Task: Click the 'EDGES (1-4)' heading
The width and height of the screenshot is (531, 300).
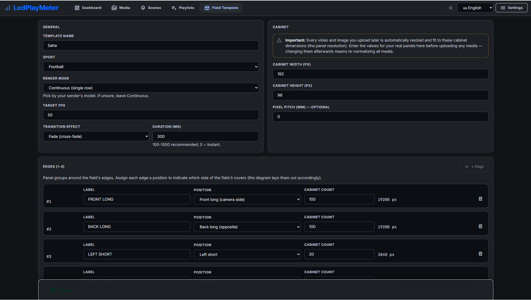Action: tap(54, 167)
